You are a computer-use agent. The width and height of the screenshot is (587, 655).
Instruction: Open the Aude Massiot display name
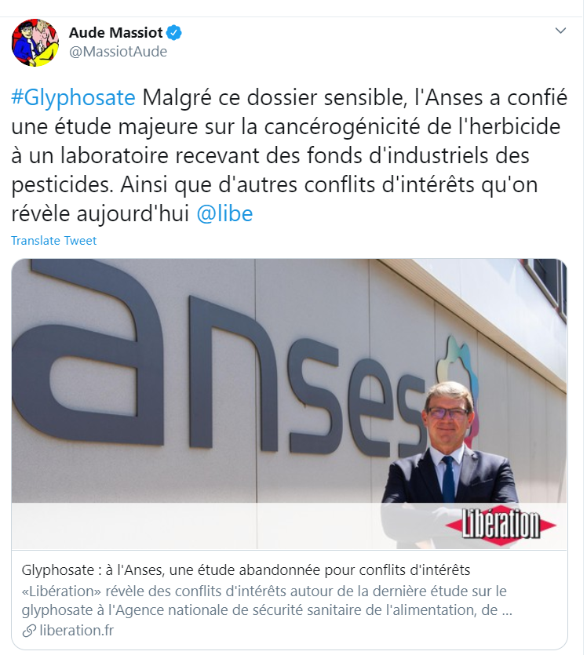[x=115, y=33]
